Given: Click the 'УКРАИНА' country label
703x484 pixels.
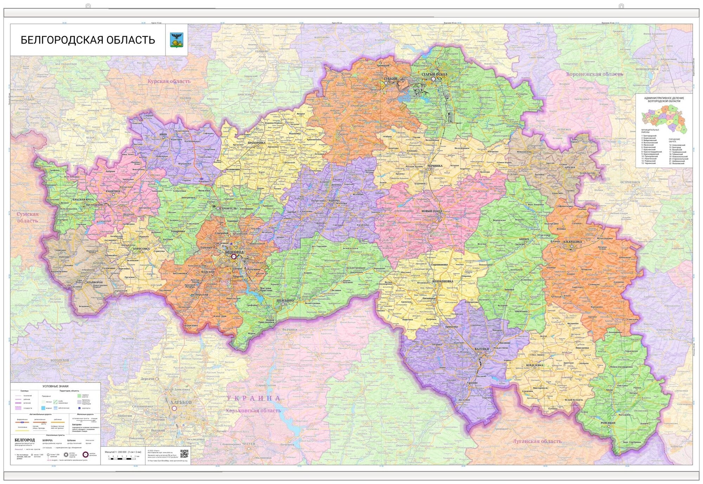Looking at the screenshot, I should point(253,398).
